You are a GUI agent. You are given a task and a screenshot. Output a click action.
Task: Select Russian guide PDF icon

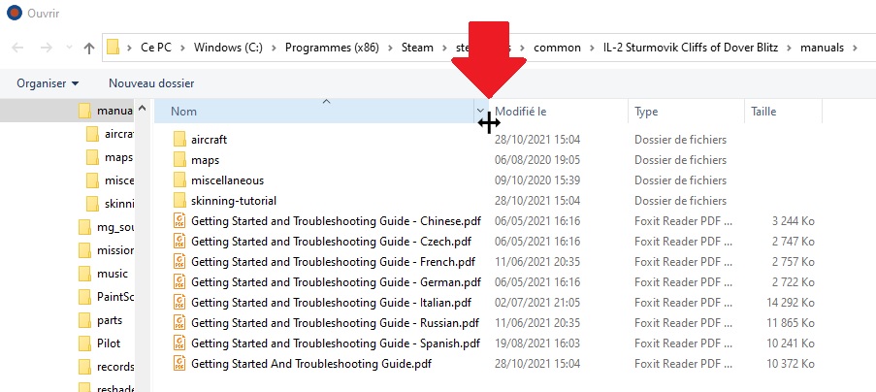pyautogui.click(x=179, y=323)
